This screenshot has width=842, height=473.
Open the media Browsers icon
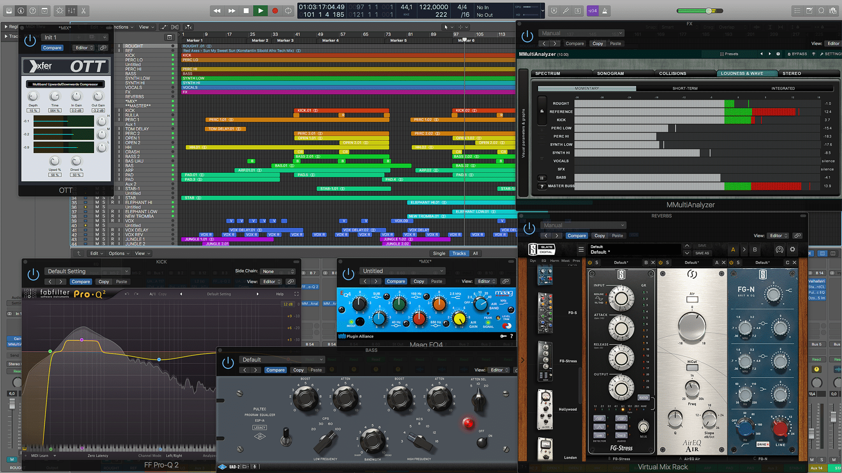pyautogui.click(x=833, y=11)
